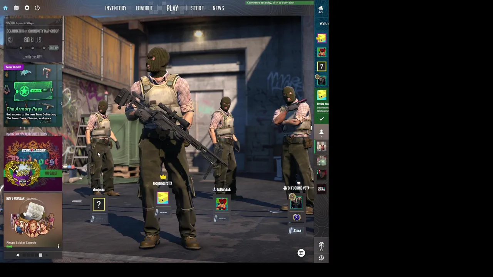Viewport: 493px width, 277px height.
Task: Open the lobby party members icon
Action: pyautogui.click(x=320, y=9)
